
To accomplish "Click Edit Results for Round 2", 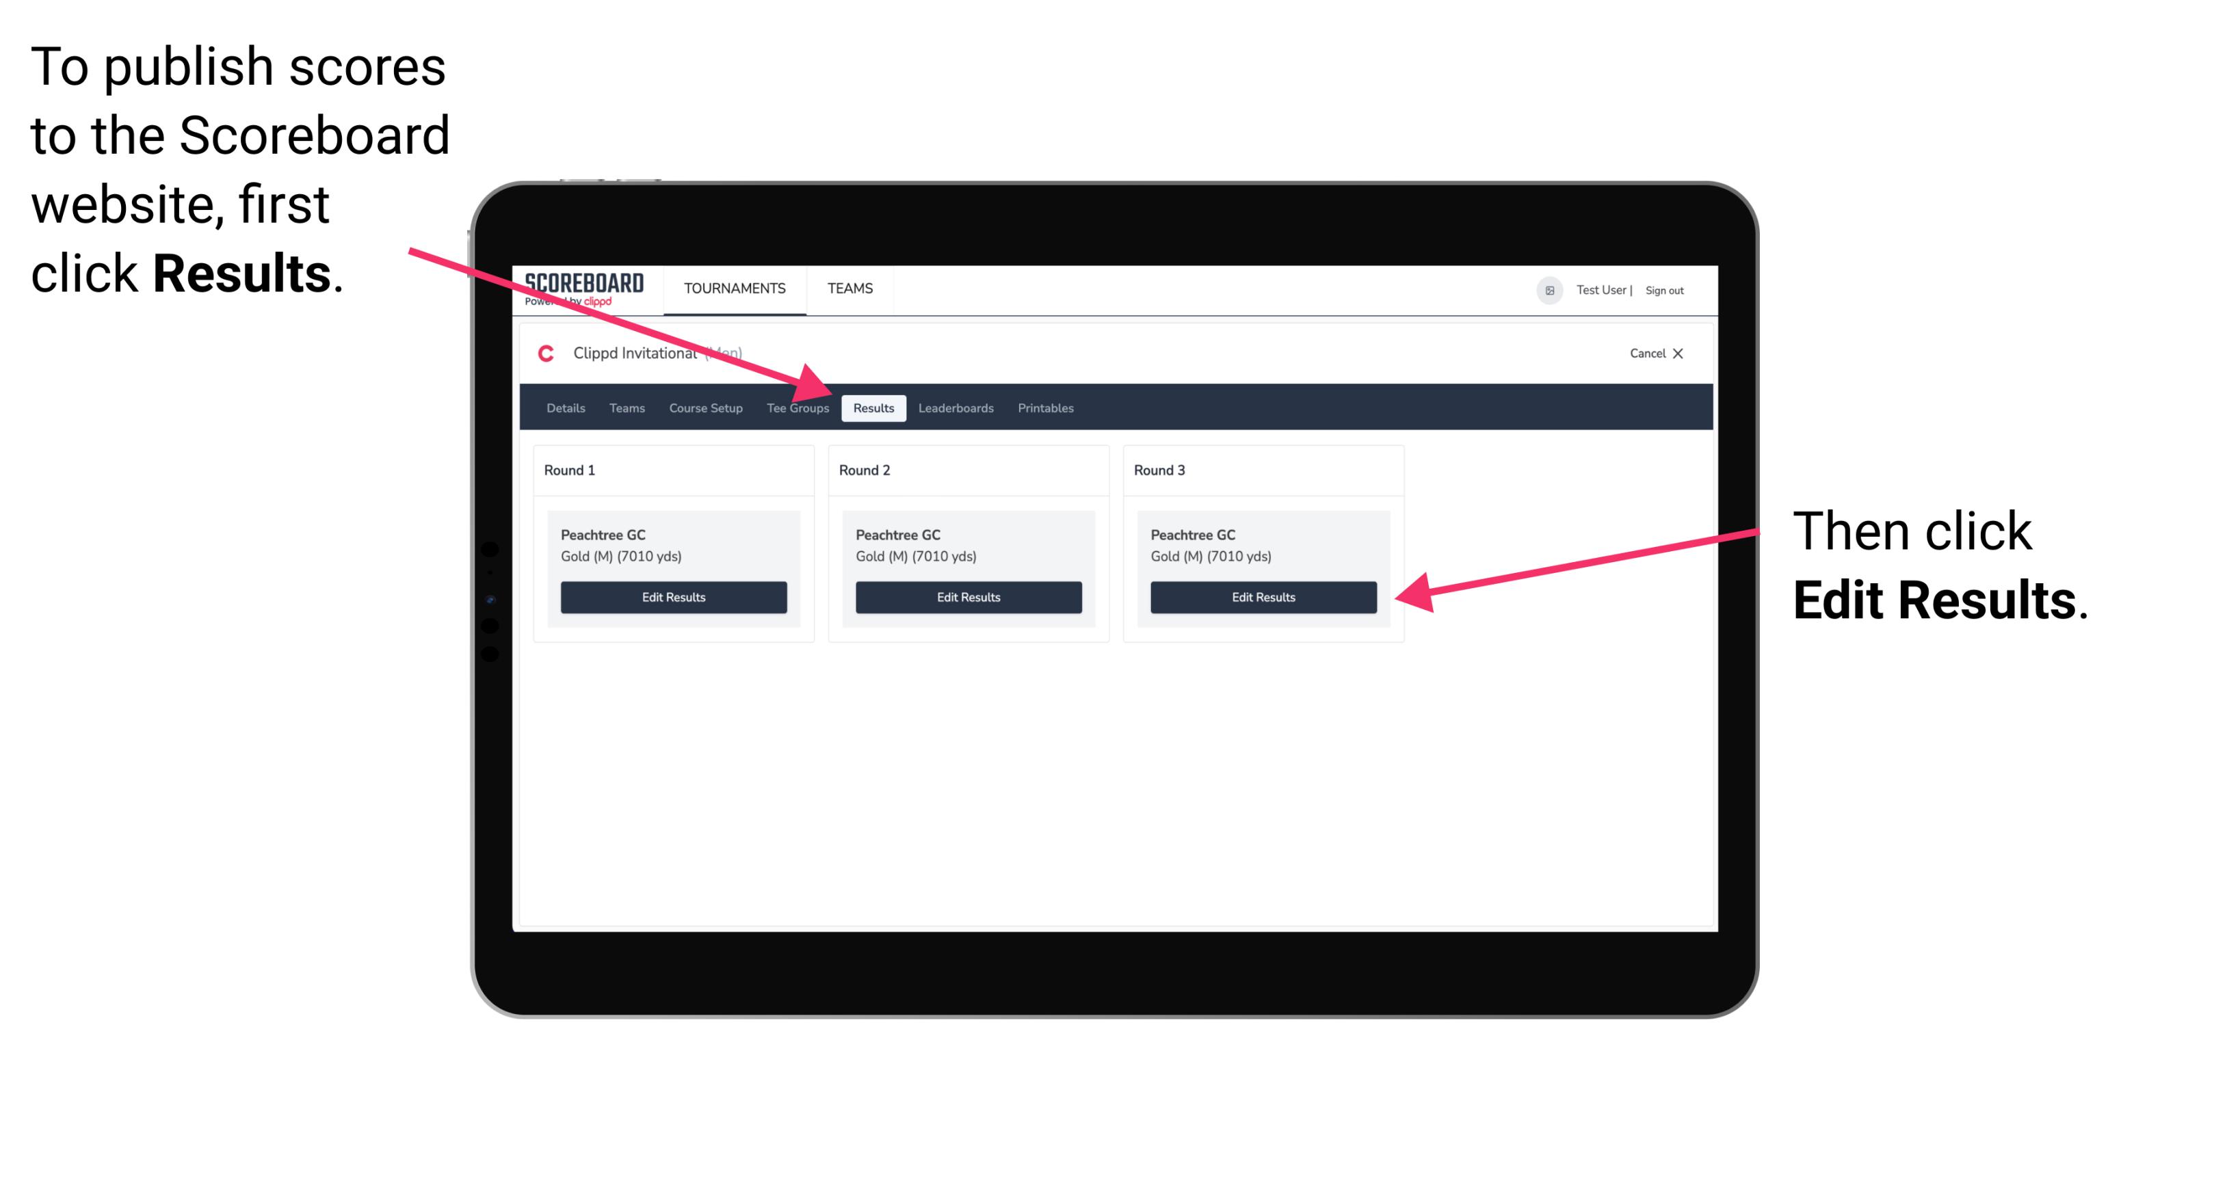I will click(966, 598).
